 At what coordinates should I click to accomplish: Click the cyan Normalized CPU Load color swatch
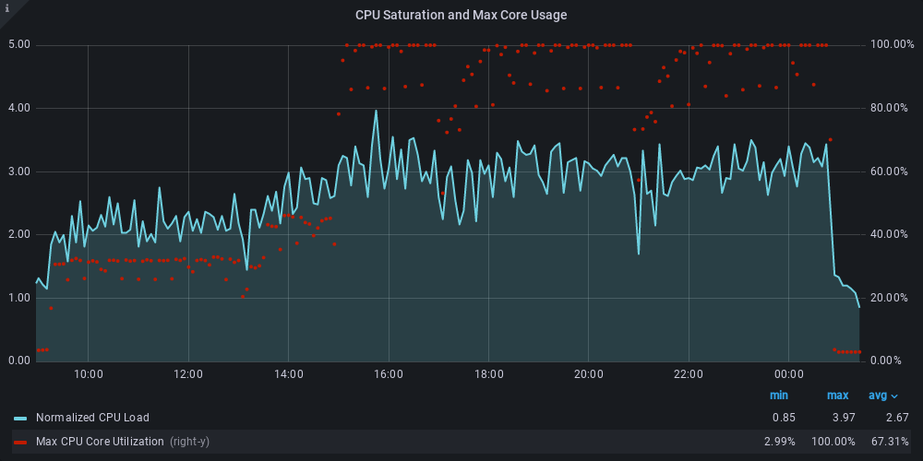coord(20,419)
